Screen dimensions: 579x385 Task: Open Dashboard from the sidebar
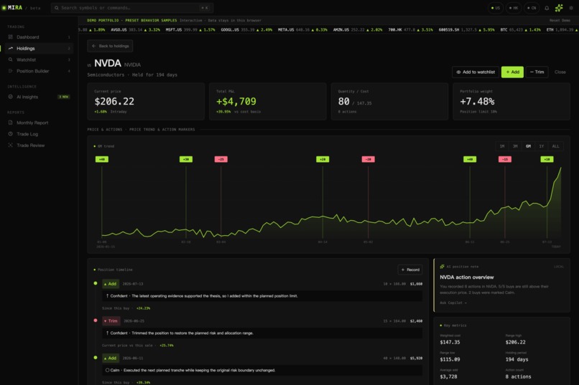tap(39, 37)
